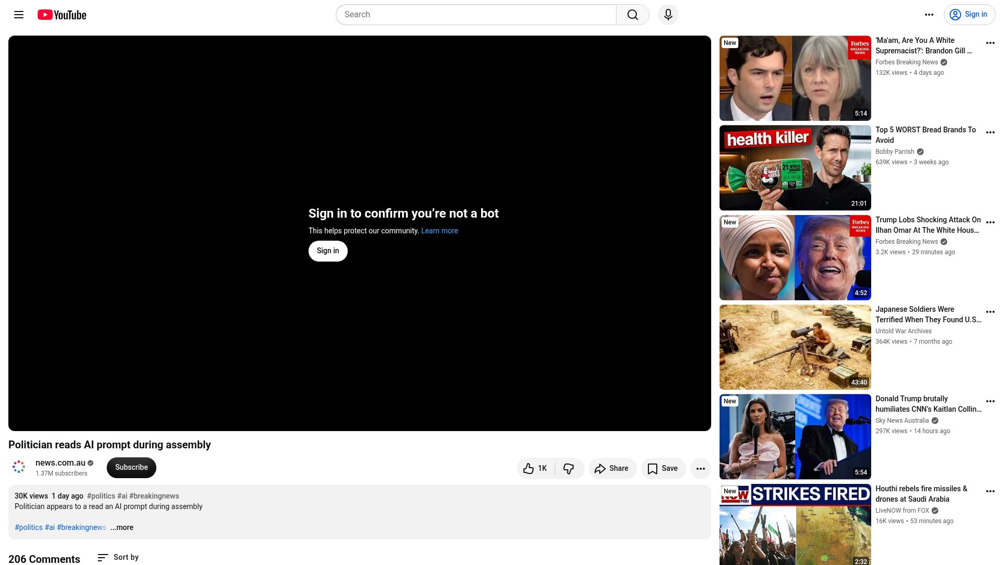The image size is (1004, 565).
Task: Click Sign in in the top bar
Action: coord(969,15)
